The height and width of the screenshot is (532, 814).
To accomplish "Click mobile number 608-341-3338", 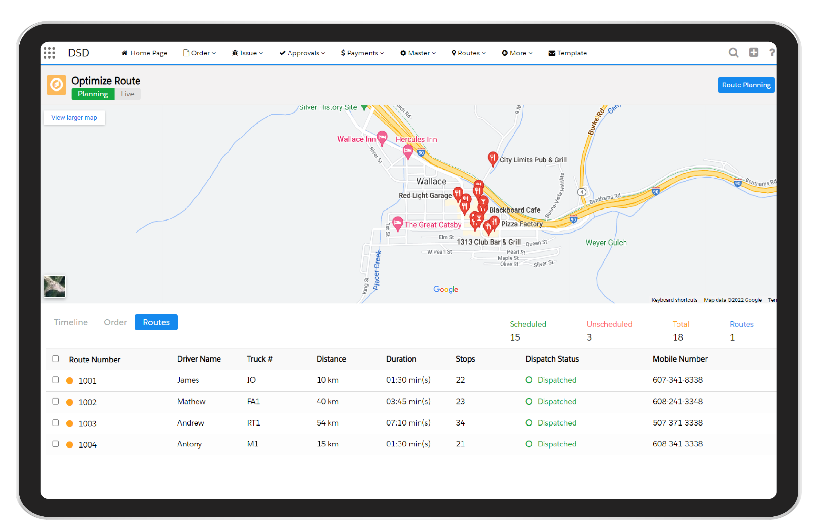I will click(x=678, y=444).
